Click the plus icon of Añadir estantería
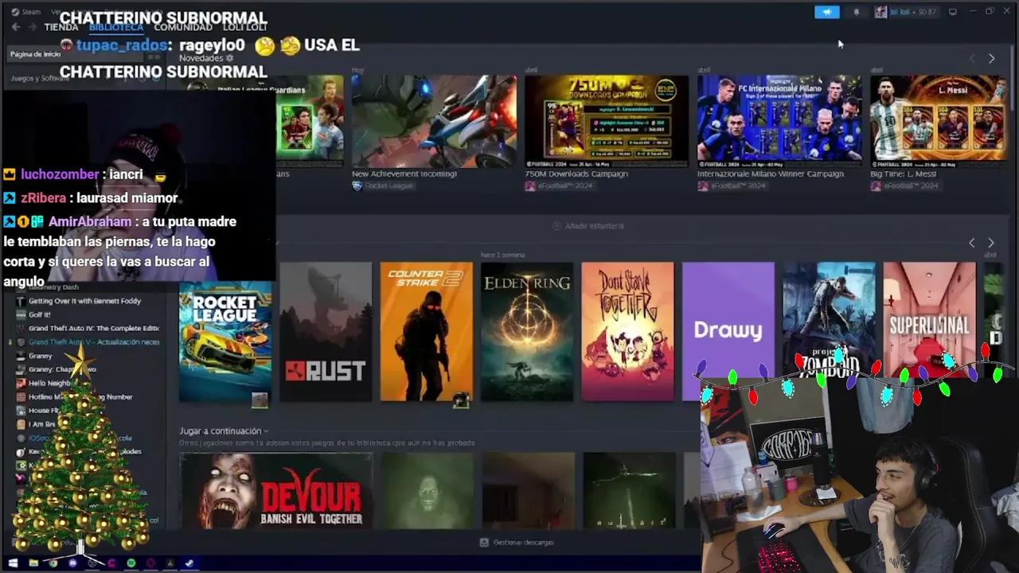Image resolution: width=1019 pixels, height=573 pixels. point(556,226)
